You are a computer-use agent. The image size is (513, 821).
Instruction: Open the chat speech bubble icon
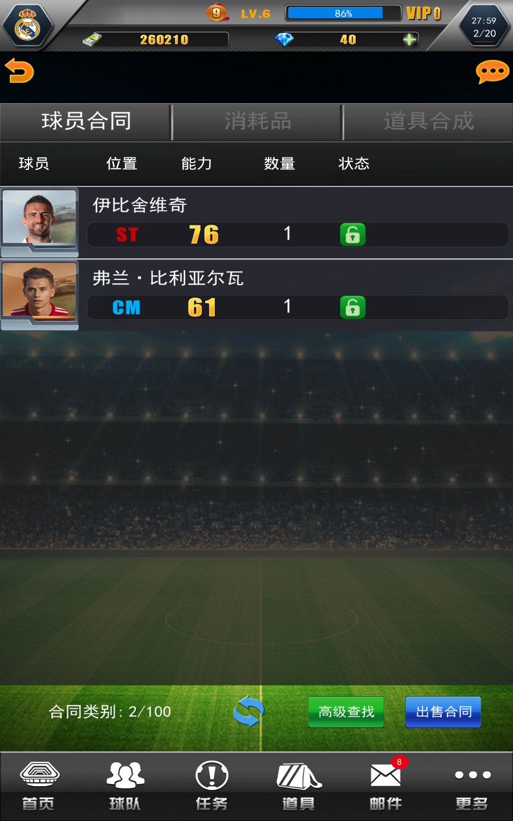[492, 72]
